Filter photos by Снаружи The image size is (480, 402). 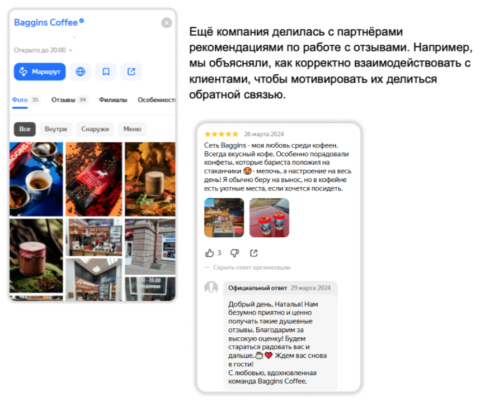click(x=95, y=129)
